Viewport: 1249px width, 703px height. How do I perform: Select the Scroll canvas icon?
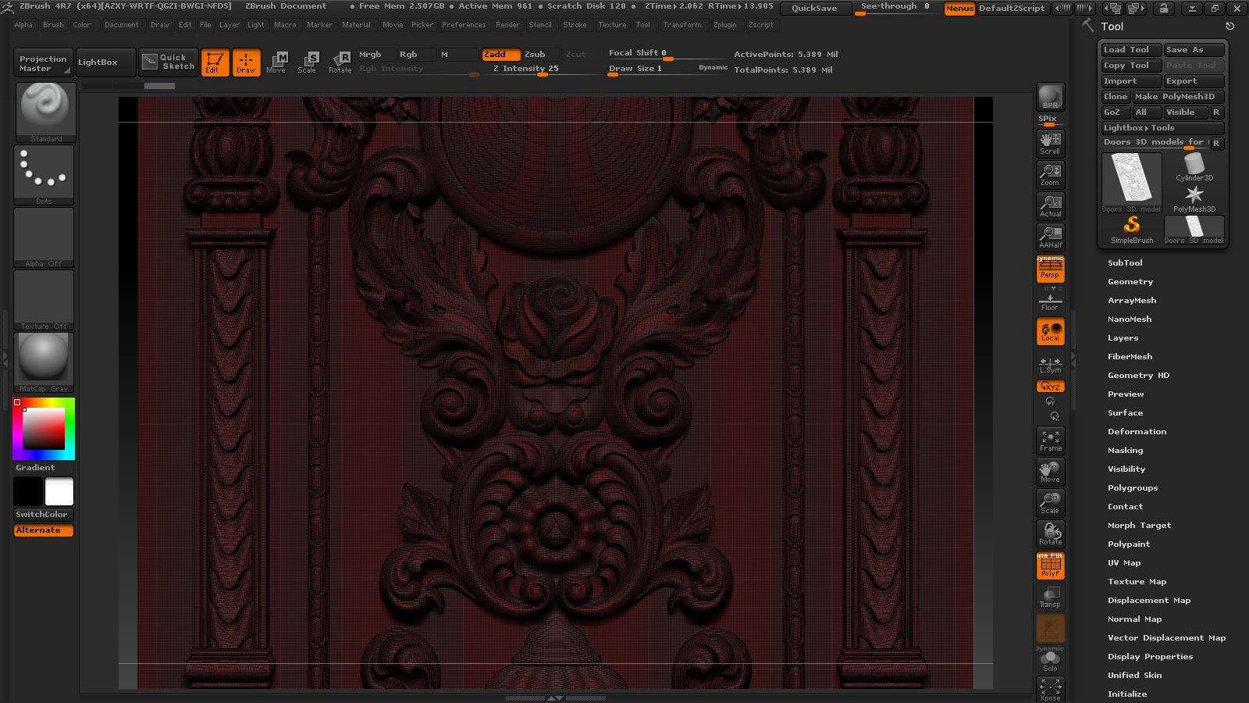point(1050,143)
